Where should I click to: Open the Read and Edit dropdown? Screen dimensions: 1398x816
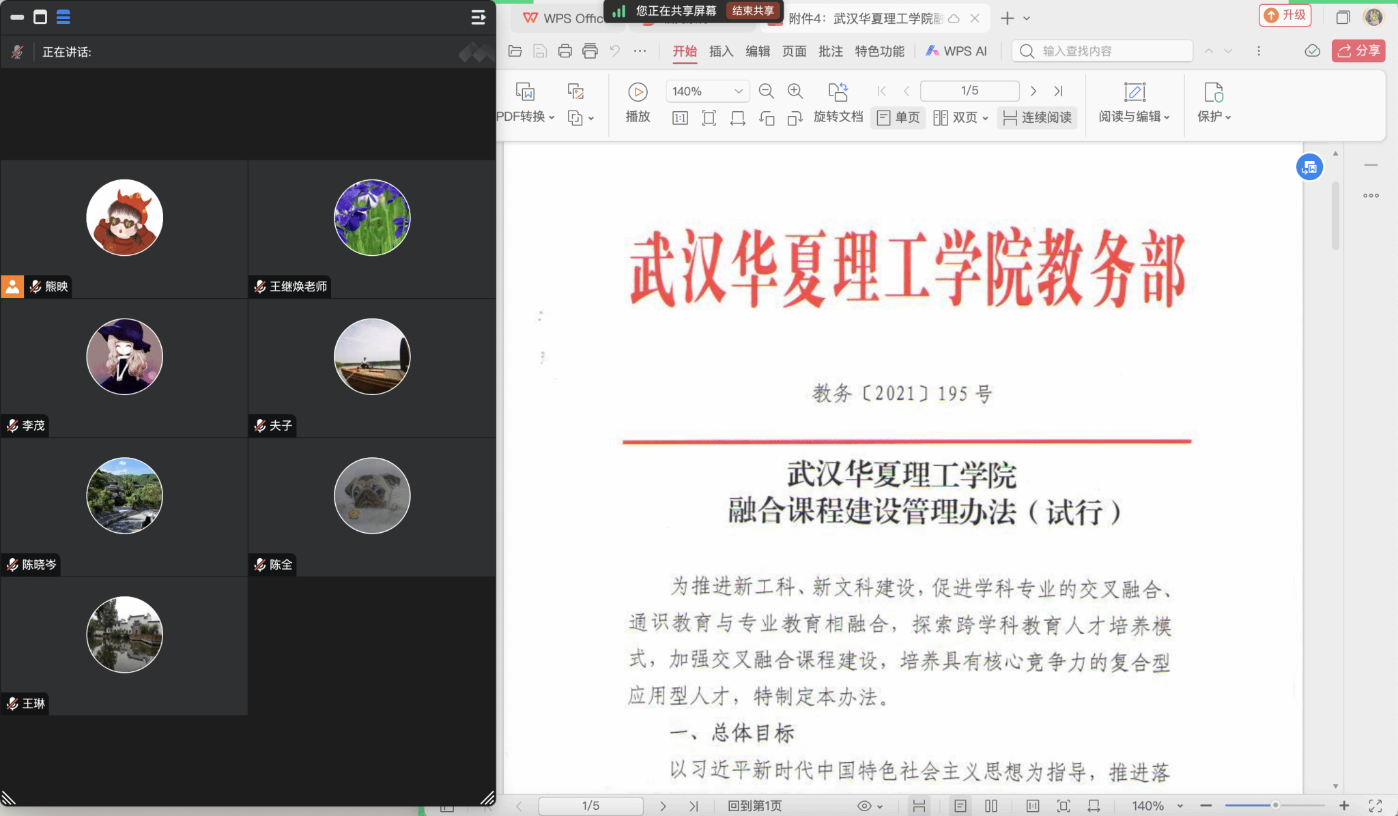coord(1134,117)
